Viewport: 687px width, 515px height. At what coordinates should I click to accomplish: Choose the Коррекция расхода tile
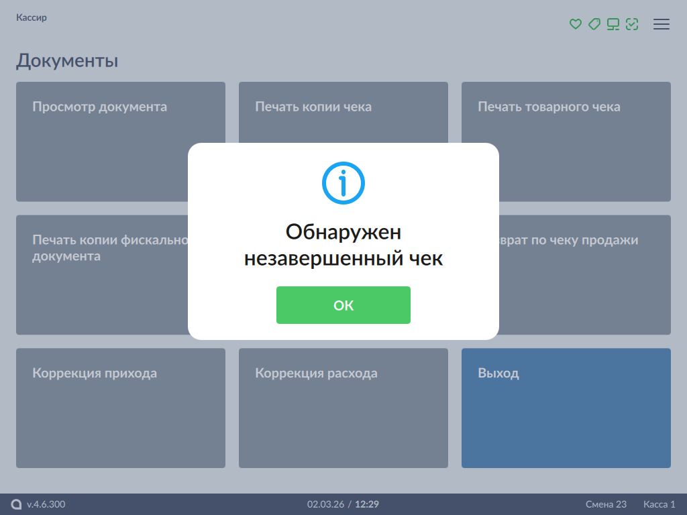tap(343, 408)
